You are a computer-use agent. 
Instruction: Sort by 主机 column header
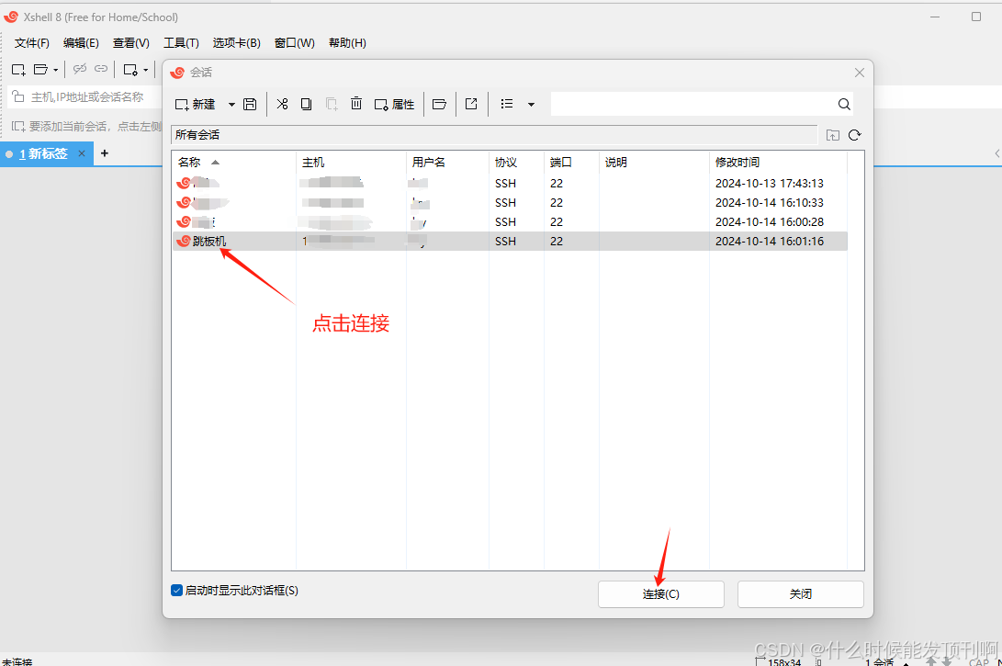click(351, 163)
